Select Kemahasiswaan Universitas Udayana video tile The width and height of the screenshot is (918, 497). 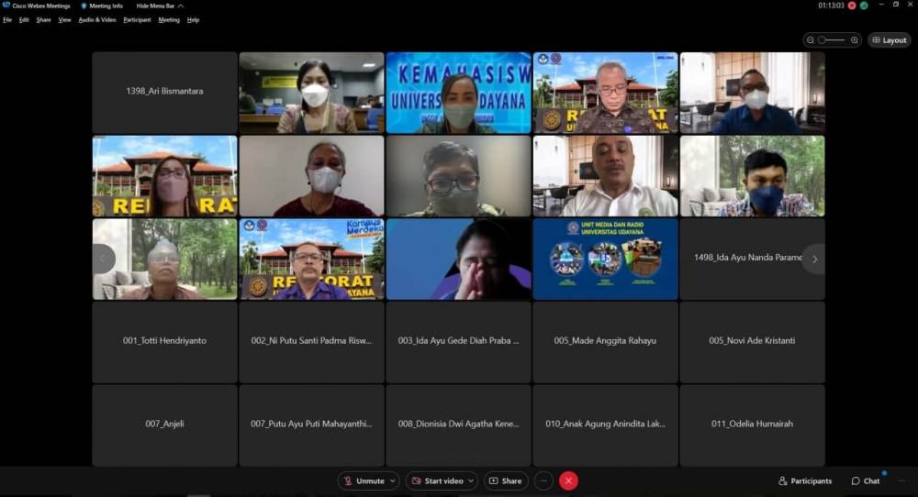tap(458, 93)
